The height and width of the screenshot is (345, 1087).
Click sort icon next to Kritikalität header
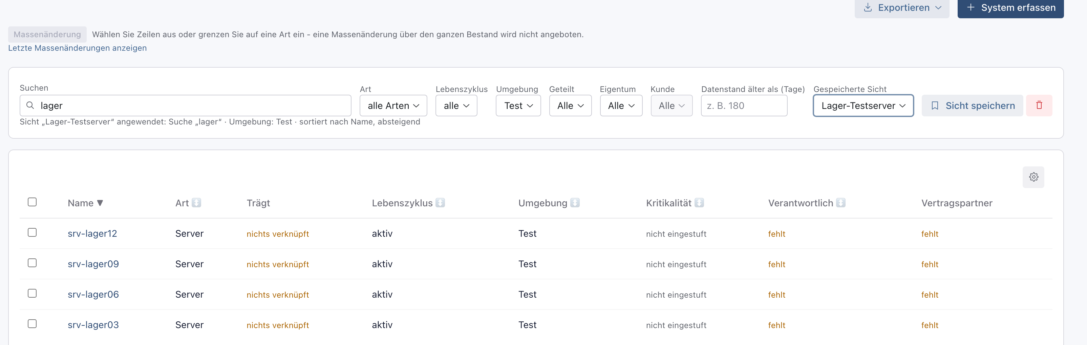click(699, 203)
